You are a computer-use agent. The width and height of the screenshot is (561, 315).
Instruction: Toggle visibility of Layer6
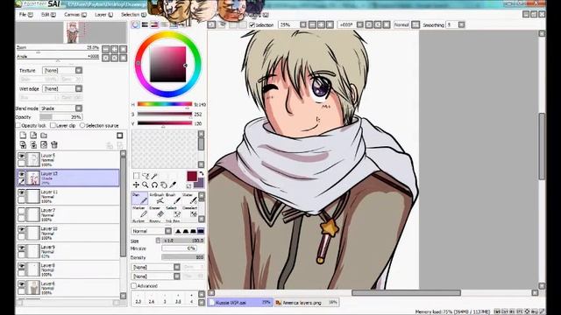[21, 284]
